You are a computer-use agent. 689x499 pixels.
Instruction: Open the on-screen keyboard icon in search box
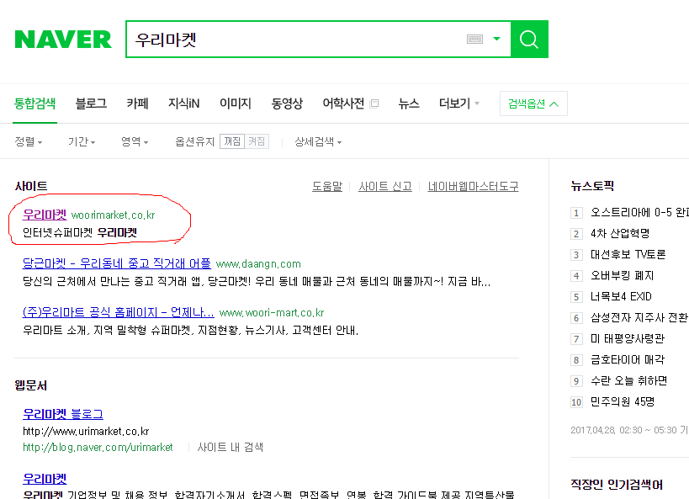474,39
